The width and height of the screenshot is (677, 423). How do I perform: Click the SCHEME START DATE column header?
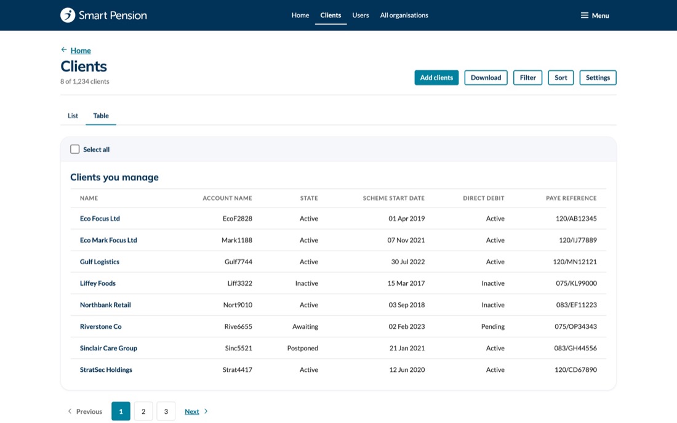pyautogui.click(x=394, y=198)
